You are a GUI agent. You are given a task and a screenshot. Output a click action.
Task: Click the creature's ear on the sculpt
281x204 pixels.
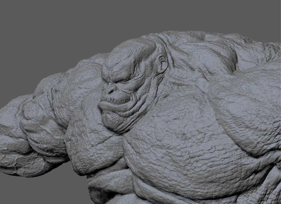coord(162,64)
